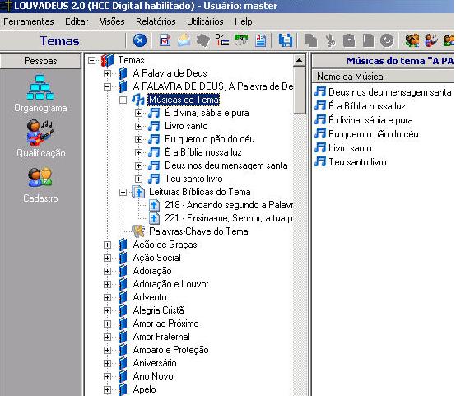The height and width of the screenshot is (396, 456).
Task: Click the blue circular X toolbar icon
Action: [140, 40]
